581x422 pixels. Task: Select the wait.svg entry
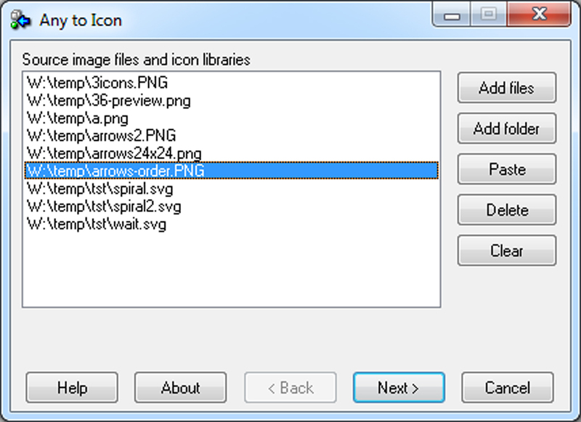click(232, 224)
